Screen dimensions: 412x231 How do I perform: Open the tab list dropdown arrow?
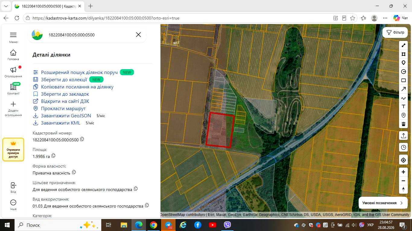coord(6,6)
